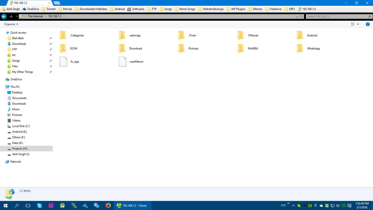
Task: Select the SHAREit folder
Action: (x=248, y=48)
